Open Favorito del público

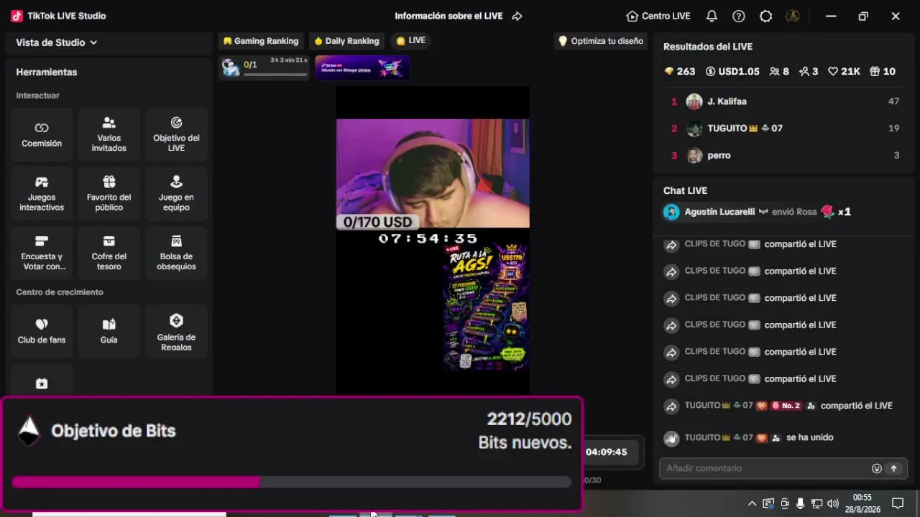tap(109, 194)
